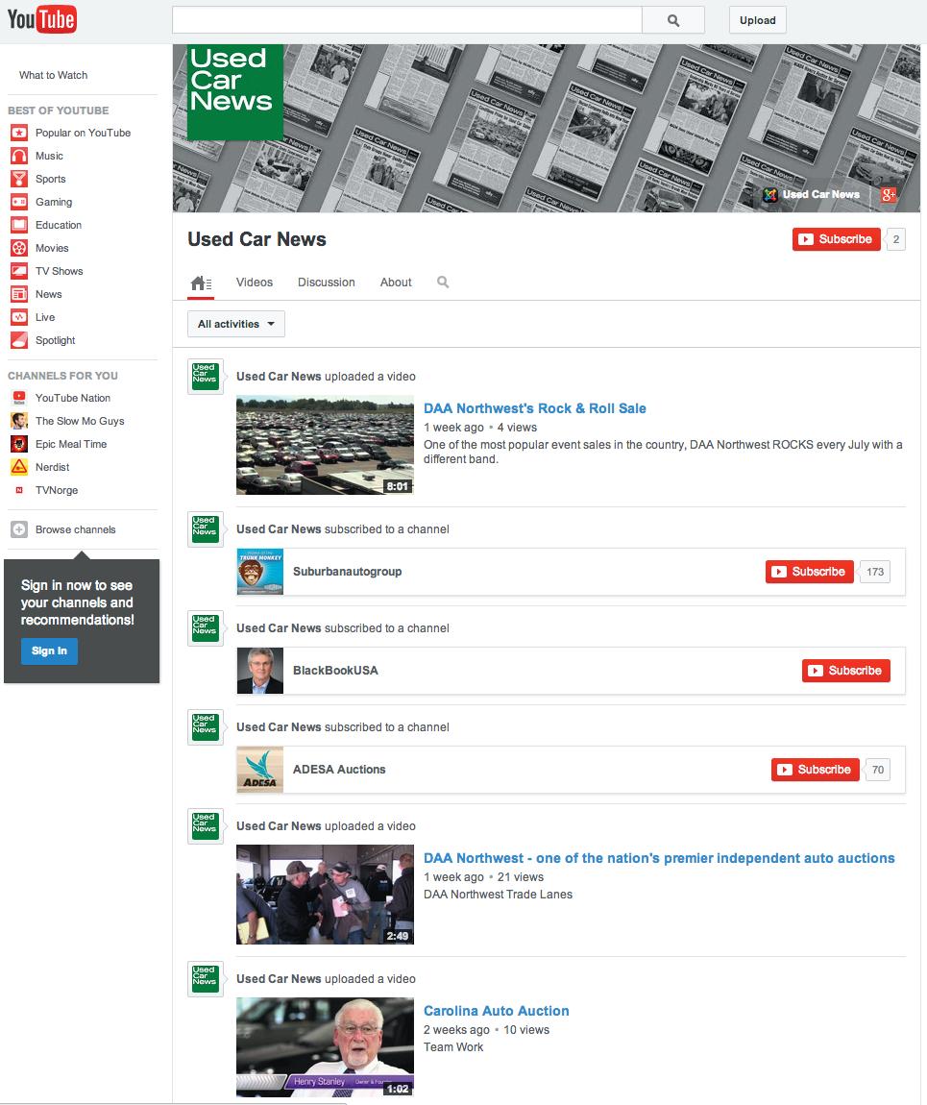
Task: Select the Movies film reel icon
Action: click(x=19, y=248)
